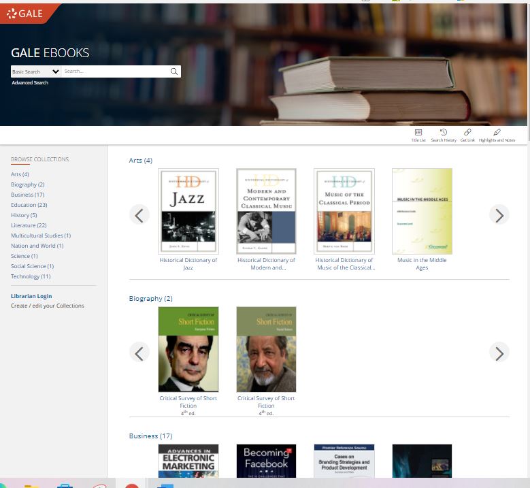Screen dimensions: 530x488
Task: Open Nation and World (1) collection
Action: (x=37, y=246)
